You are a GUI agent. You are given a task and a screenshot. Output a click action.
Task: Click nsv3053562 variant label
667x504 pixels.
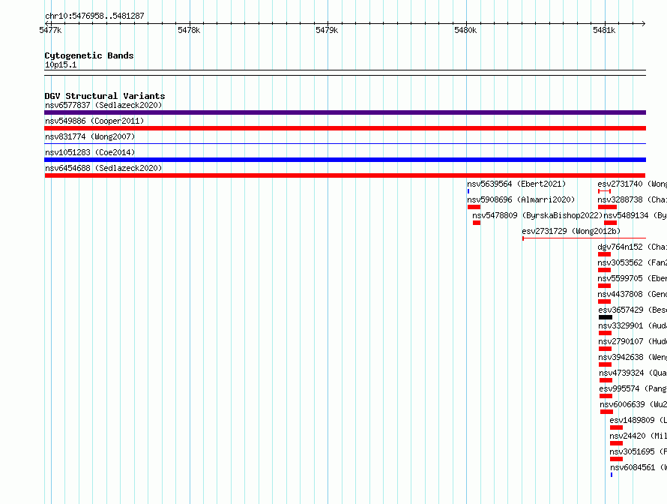(x=632, y=262)
